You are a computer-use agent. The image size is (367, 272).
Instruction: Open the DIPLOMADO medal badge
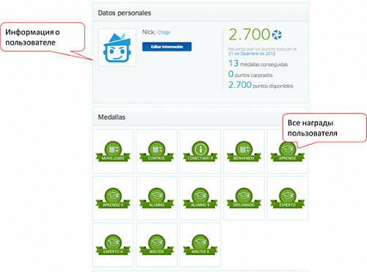coord(244,198)
